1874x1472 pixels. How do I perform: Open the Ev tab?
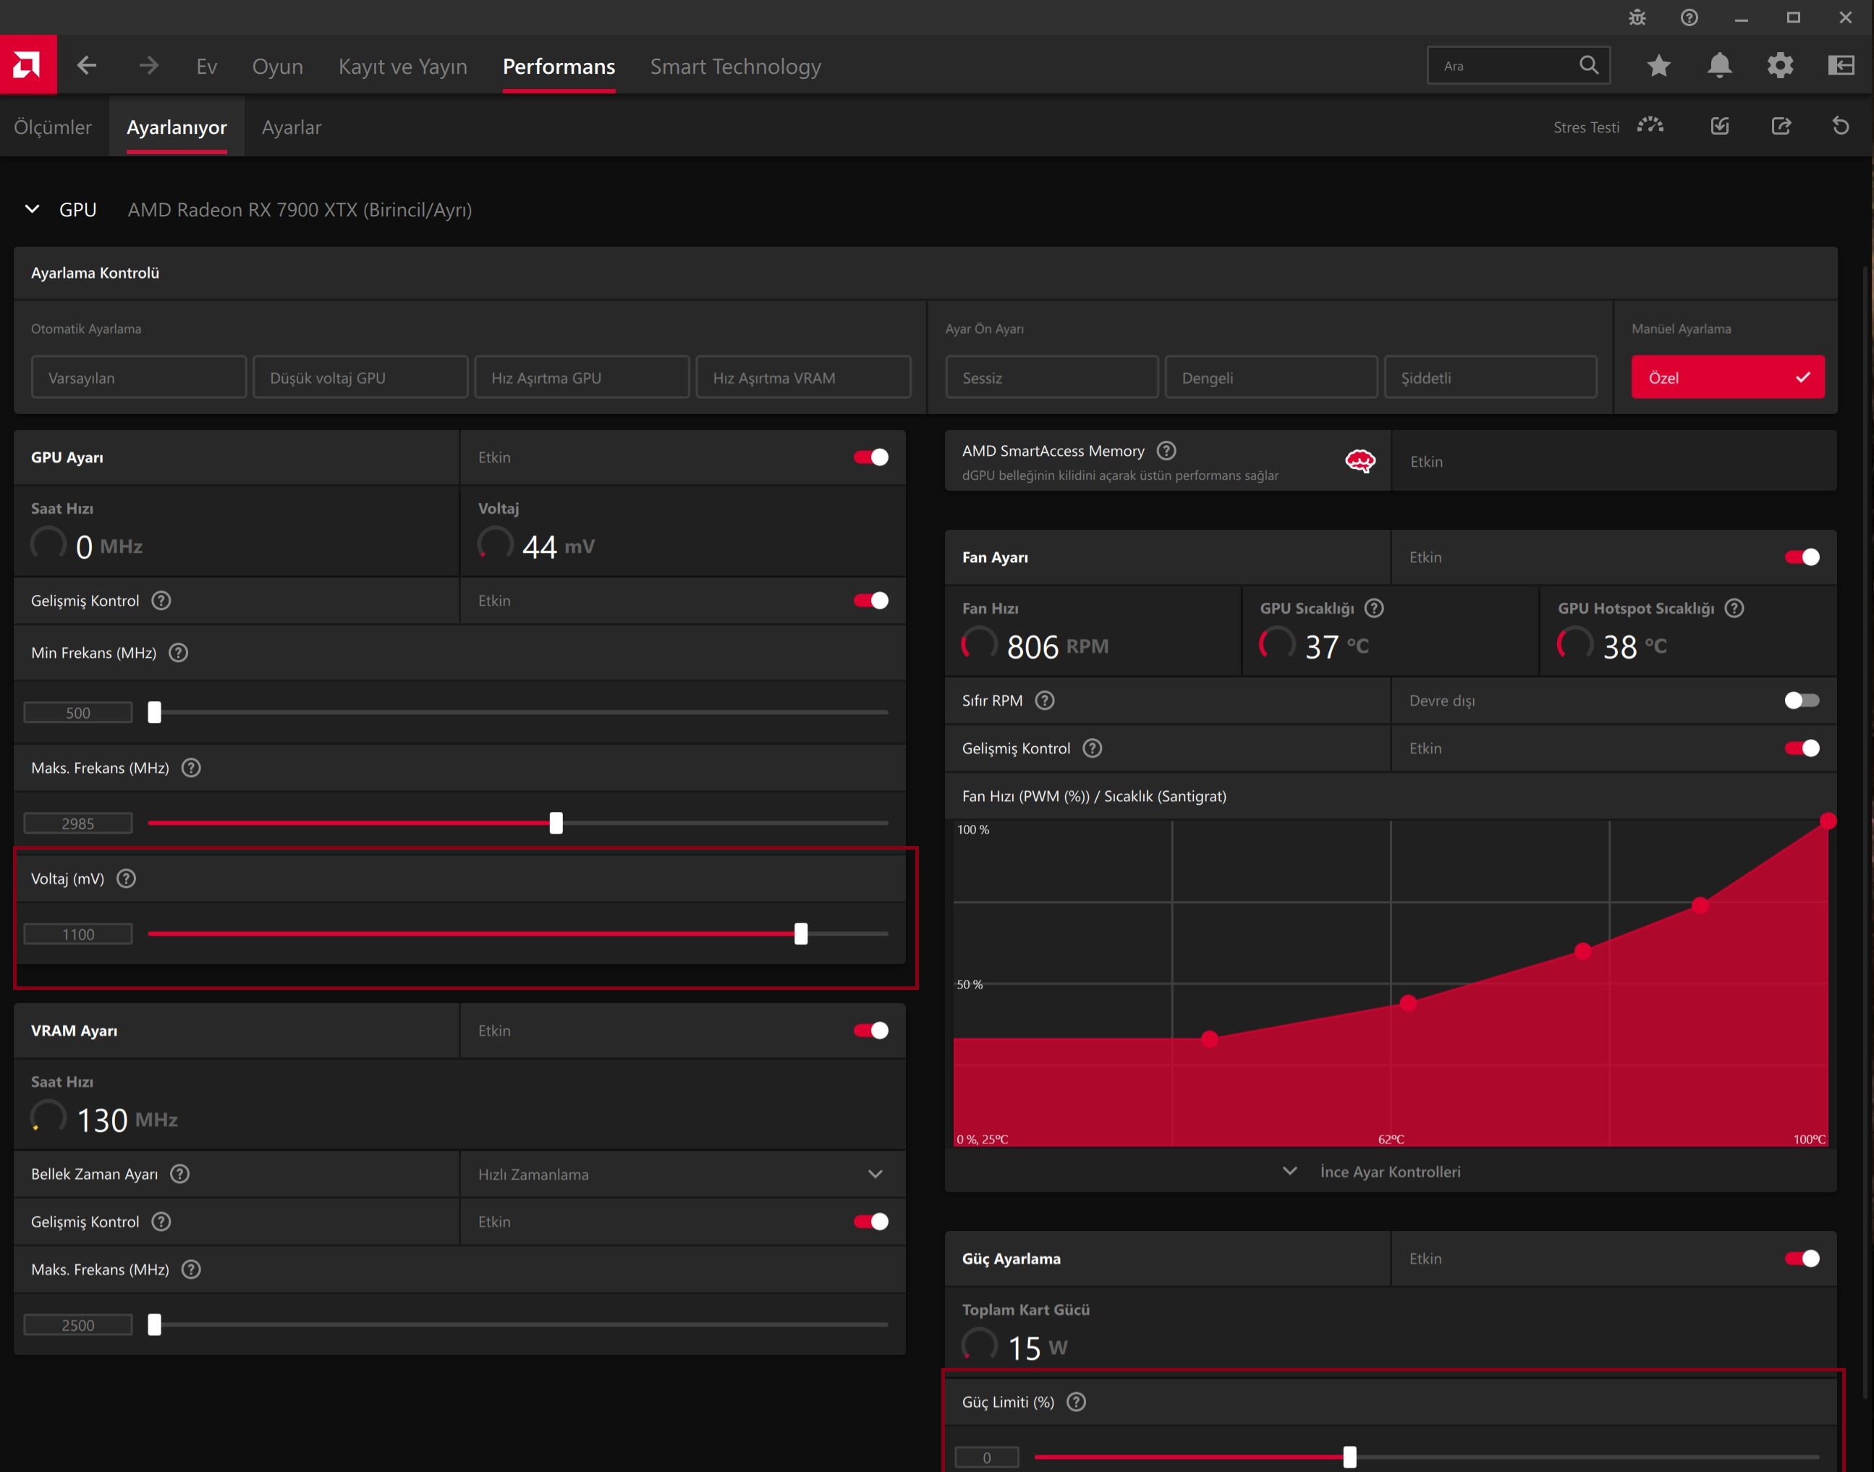[207, 67]
